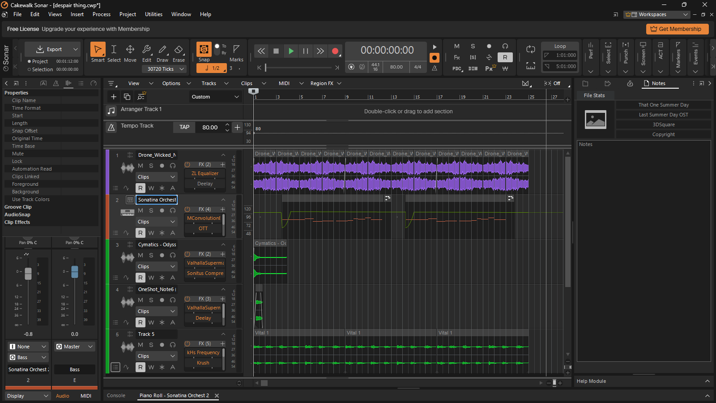Click the project artwork thumbnail

[596, 120]
